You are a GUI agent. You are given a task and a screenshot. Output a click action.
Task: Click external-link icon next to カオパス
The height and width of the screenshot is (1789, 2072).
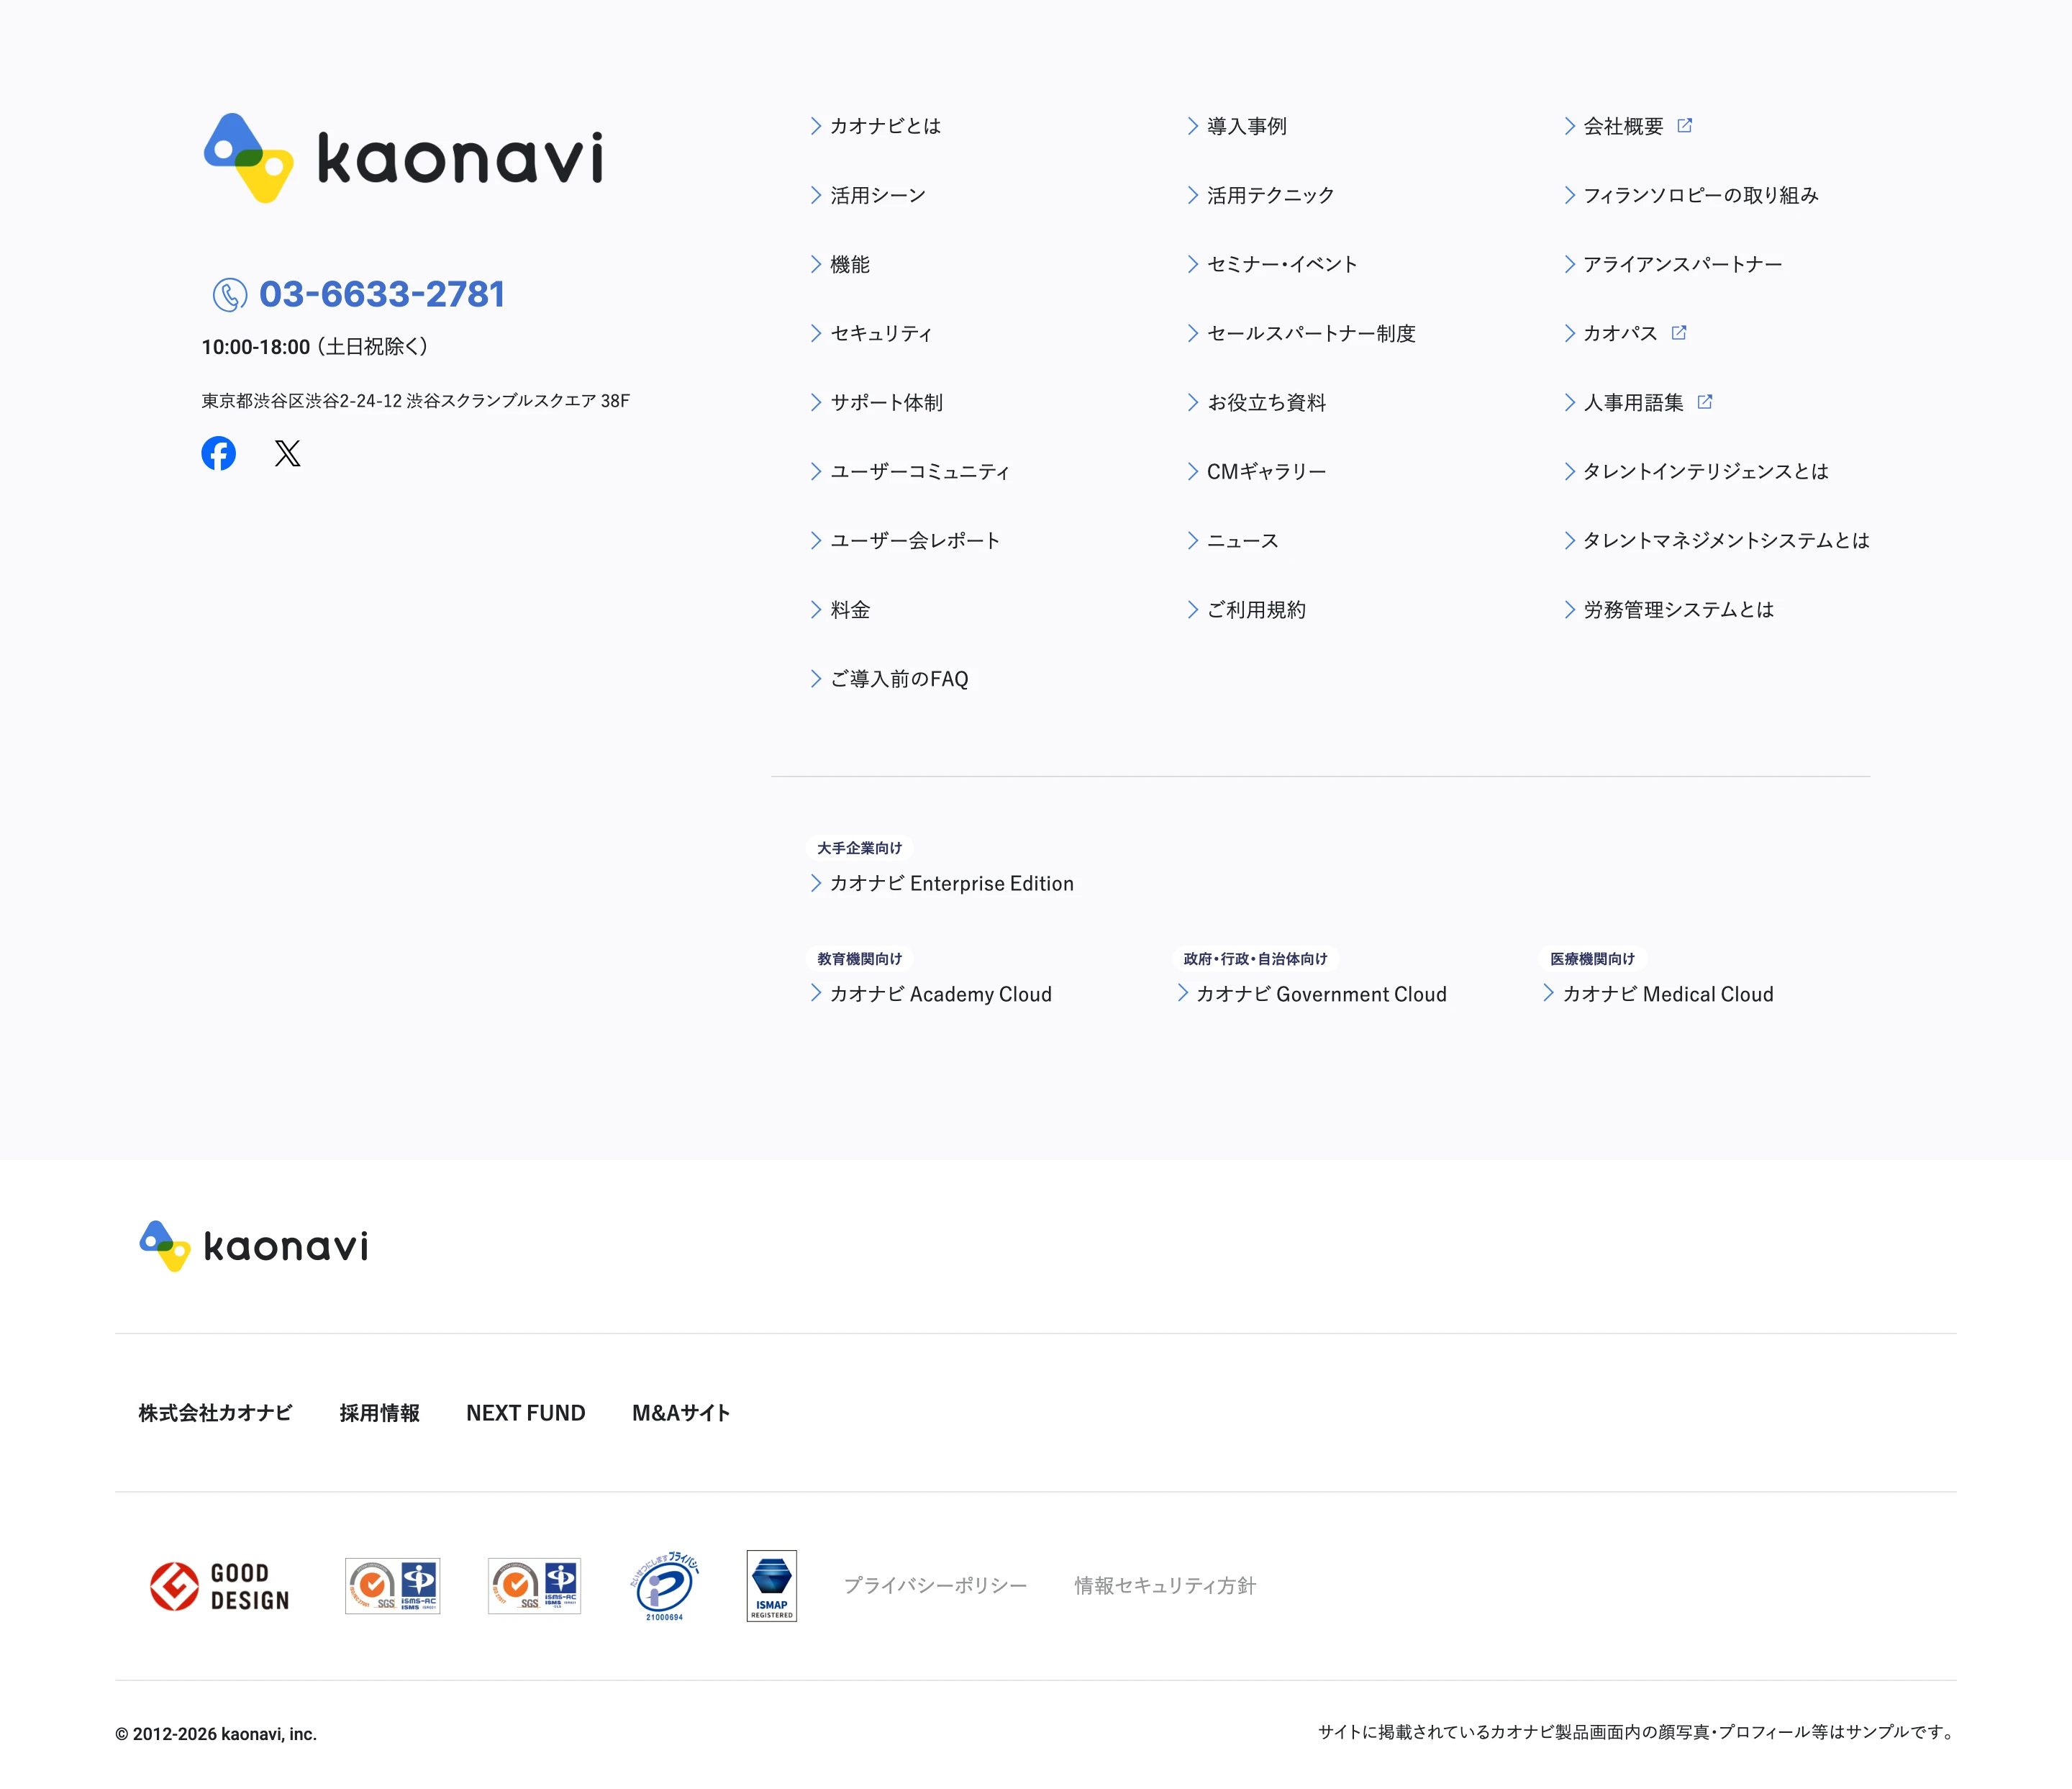(1679, 332)
